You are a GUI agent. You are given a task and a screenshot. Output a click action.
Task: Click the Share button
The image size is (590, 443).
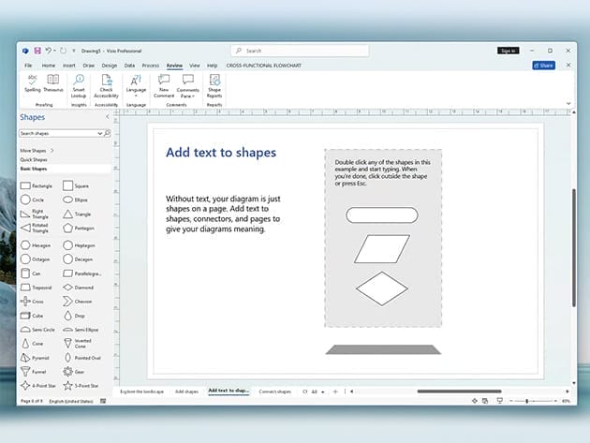[x=543, y=66]
